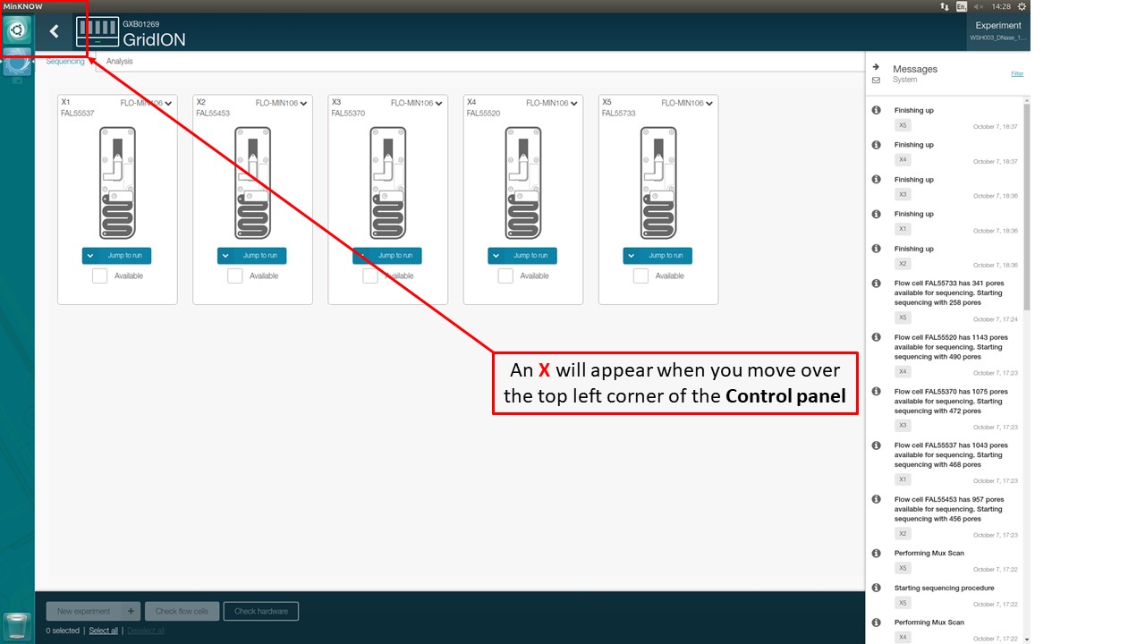This screenshot has height=644, width=1145.
Task: Click info icon beside FAL55520 1143 pores message
Action: [x=876, y=337]
